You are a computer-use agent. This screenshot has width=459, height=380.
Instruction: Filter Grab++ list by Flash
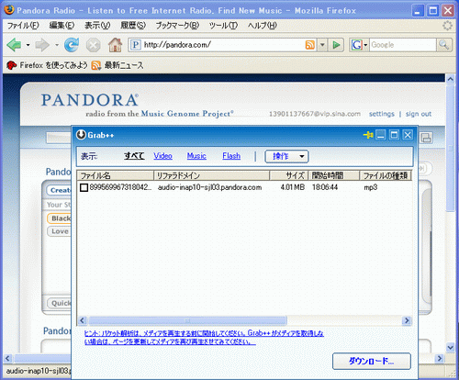click(231, 156)
